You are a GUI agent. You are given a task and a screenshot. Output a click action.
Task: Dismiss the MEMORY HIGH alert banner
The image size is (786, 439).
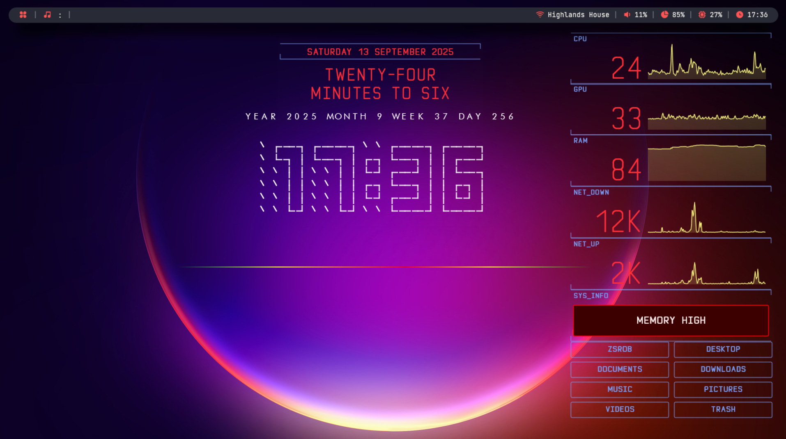click(671, 320)
